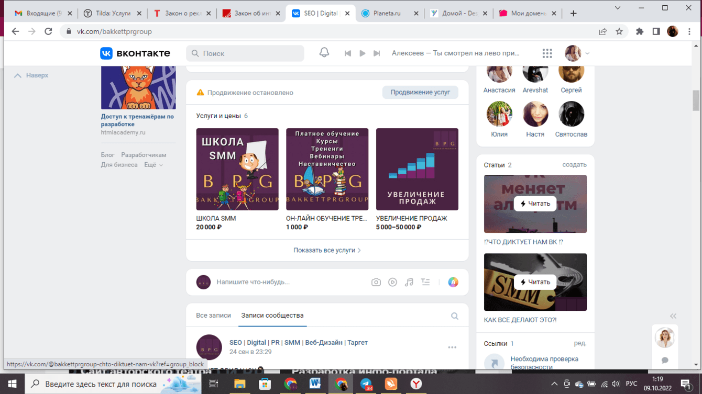
Task: Click the rainbow sticker icon in the composer
Action: click(x=453, y=282)
